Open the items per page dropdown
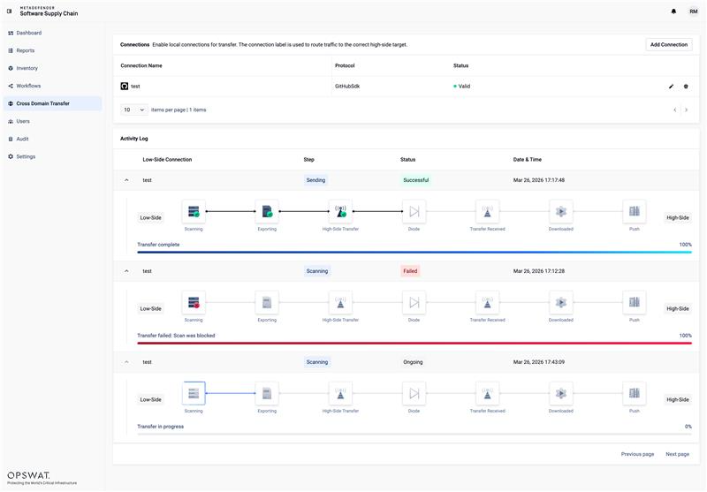 pos(134,110)
